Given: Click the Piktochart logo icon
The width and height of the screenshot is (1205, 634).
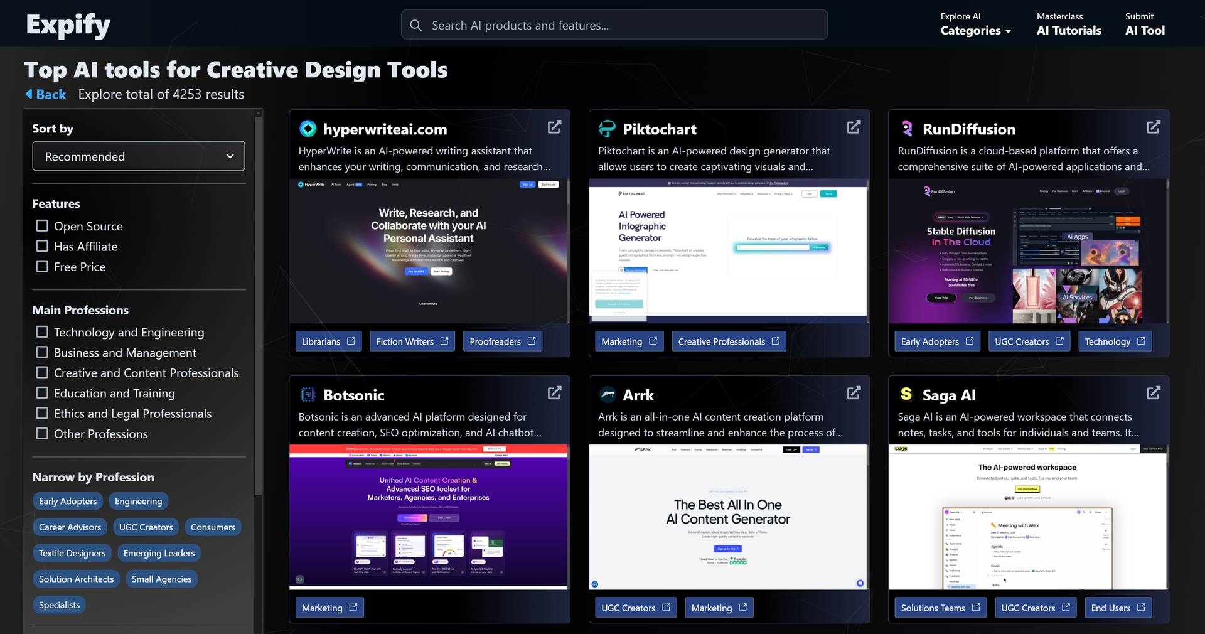Looking at the screenshot, I should click(607, 129).
